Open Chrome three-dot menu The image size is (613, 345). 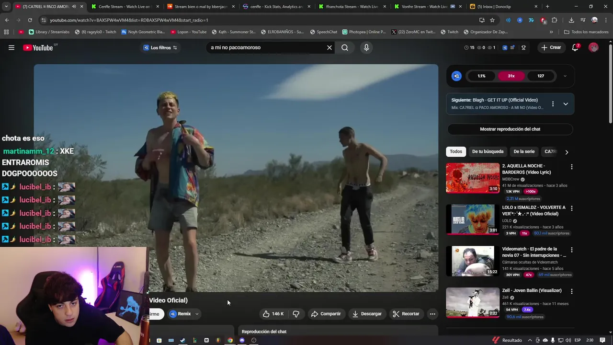click(606, 20)
